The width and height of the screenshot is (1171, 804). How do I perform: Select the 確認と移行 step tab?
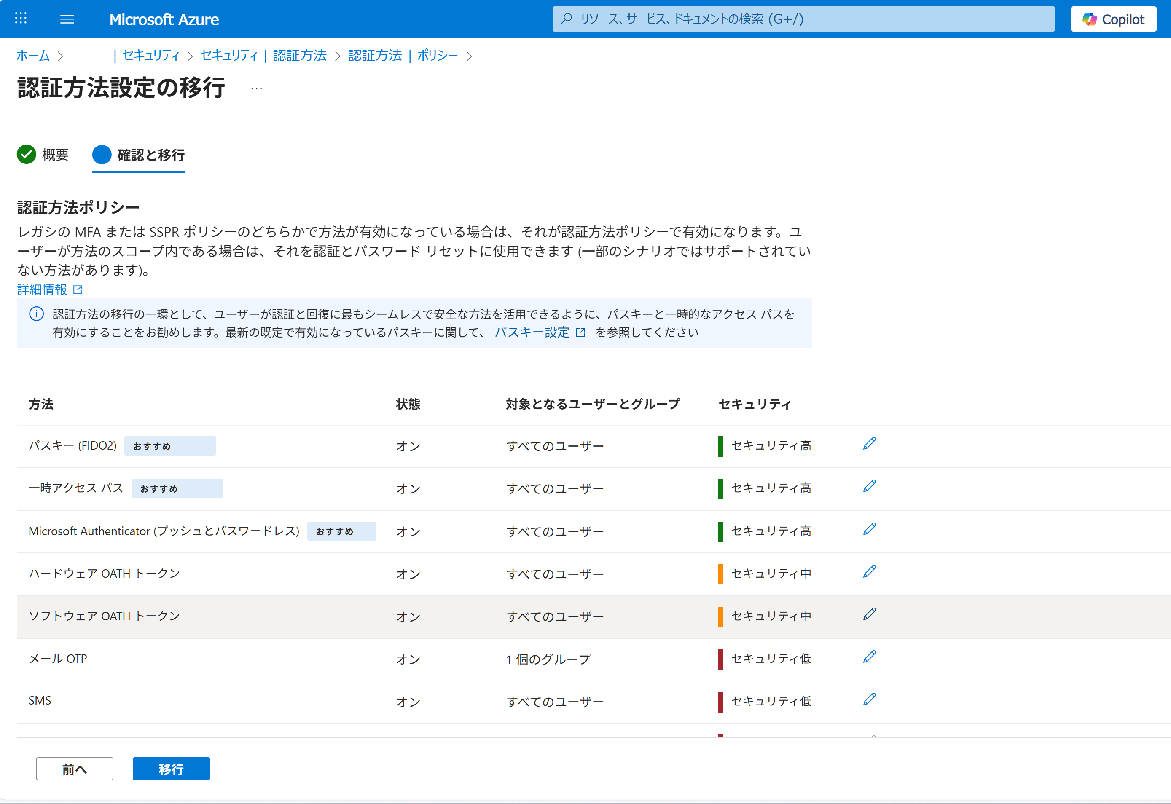[x=139, y=155]
